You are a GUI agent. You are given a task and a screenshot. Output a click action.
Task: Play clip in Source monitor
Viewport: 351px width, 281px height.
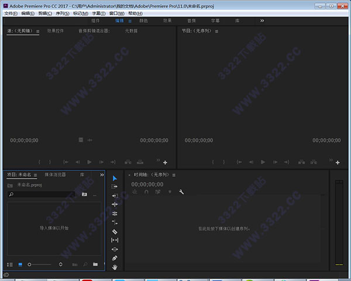(90, 162)
